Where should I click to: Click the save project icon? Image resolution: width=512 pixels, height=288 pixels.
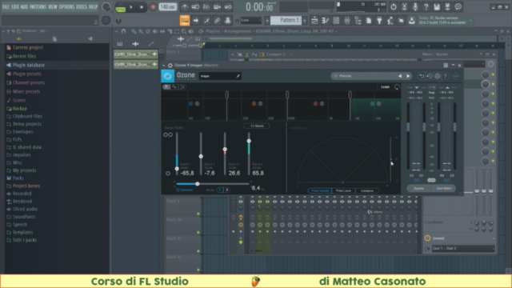[437, 7]
